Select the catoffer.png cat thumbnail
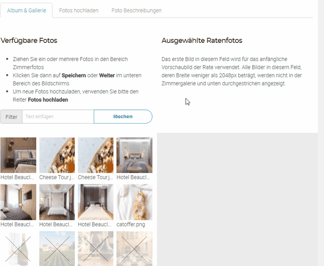The width and height of the screenshot is (324, 266). 134,202
